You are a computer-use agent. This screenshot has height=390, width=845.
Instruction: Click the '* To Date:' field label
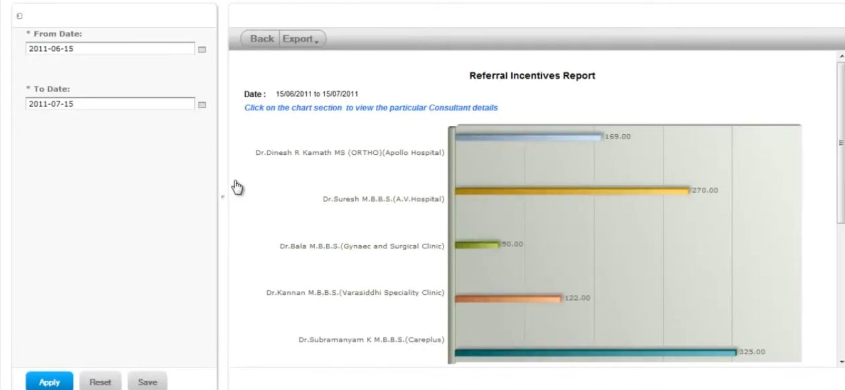[48, 89]
